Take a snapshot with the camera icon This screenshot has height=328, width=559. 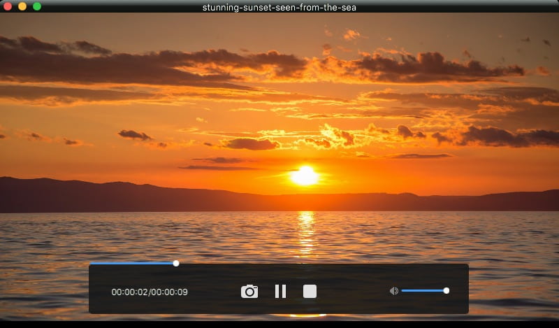249,291
